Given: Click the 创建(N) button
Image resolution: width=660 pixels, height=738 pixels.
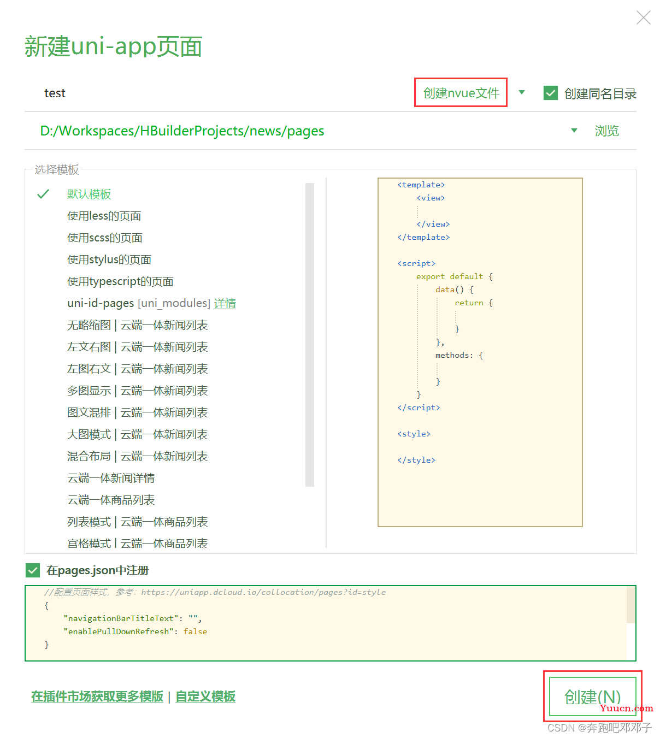Looking at the screenshot, I should point(593,696).
